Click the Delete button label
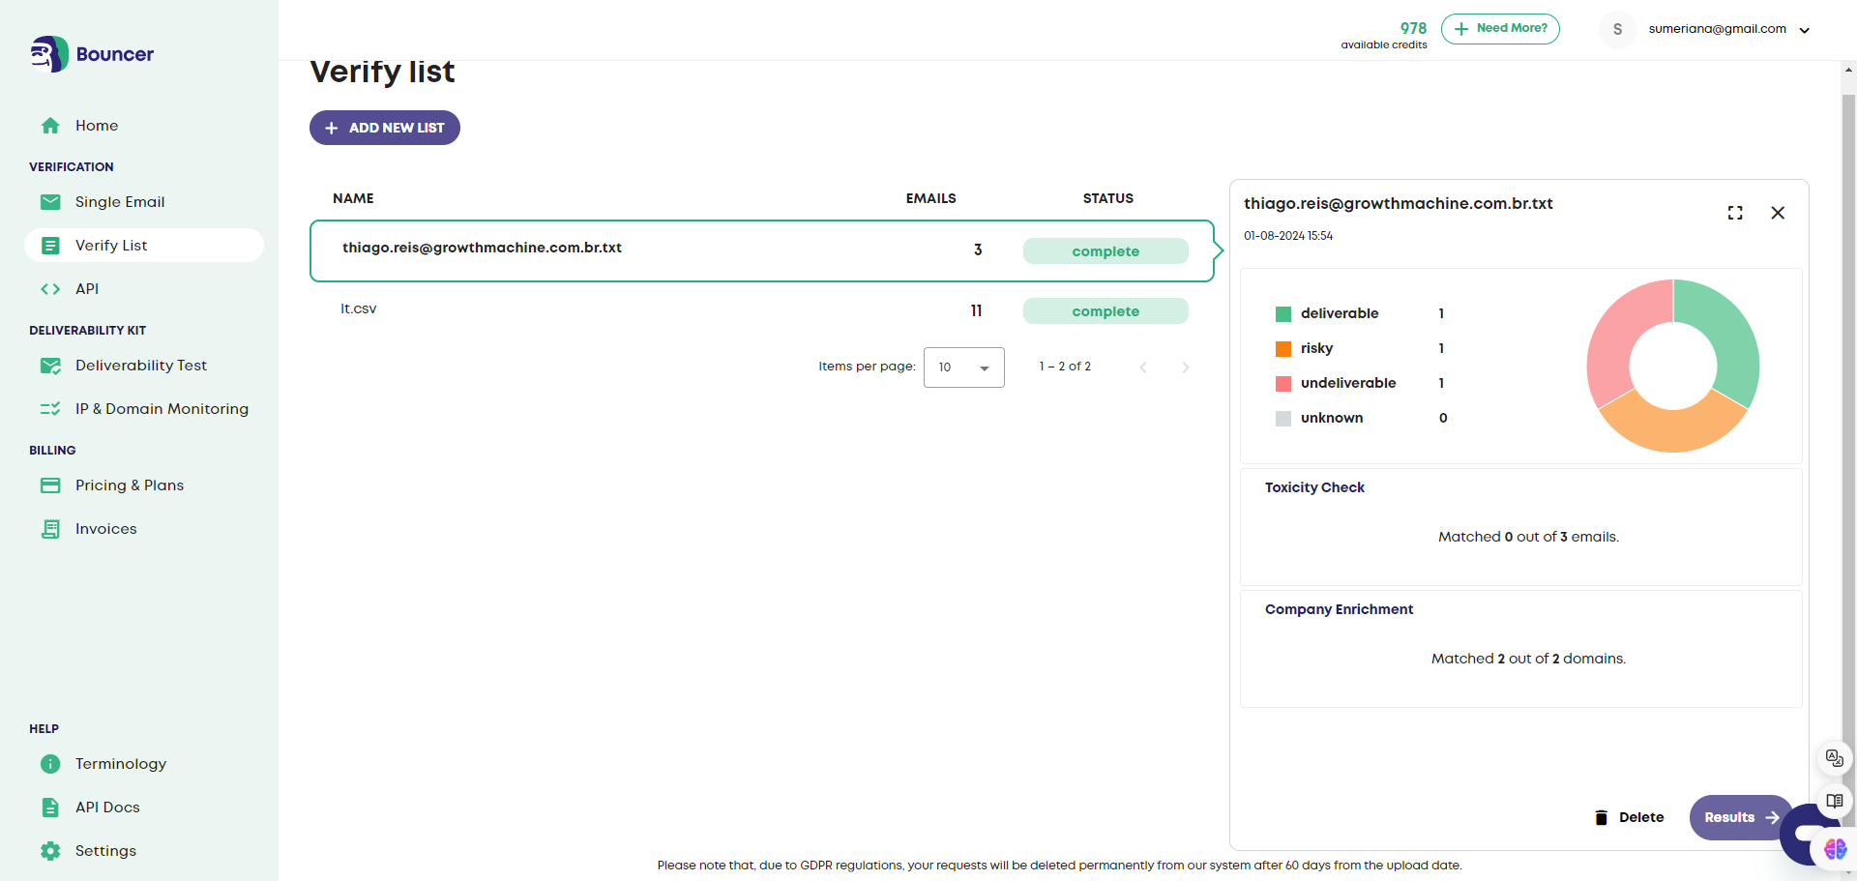This screenshot has width=1857, height=881. pos(1641,817)
